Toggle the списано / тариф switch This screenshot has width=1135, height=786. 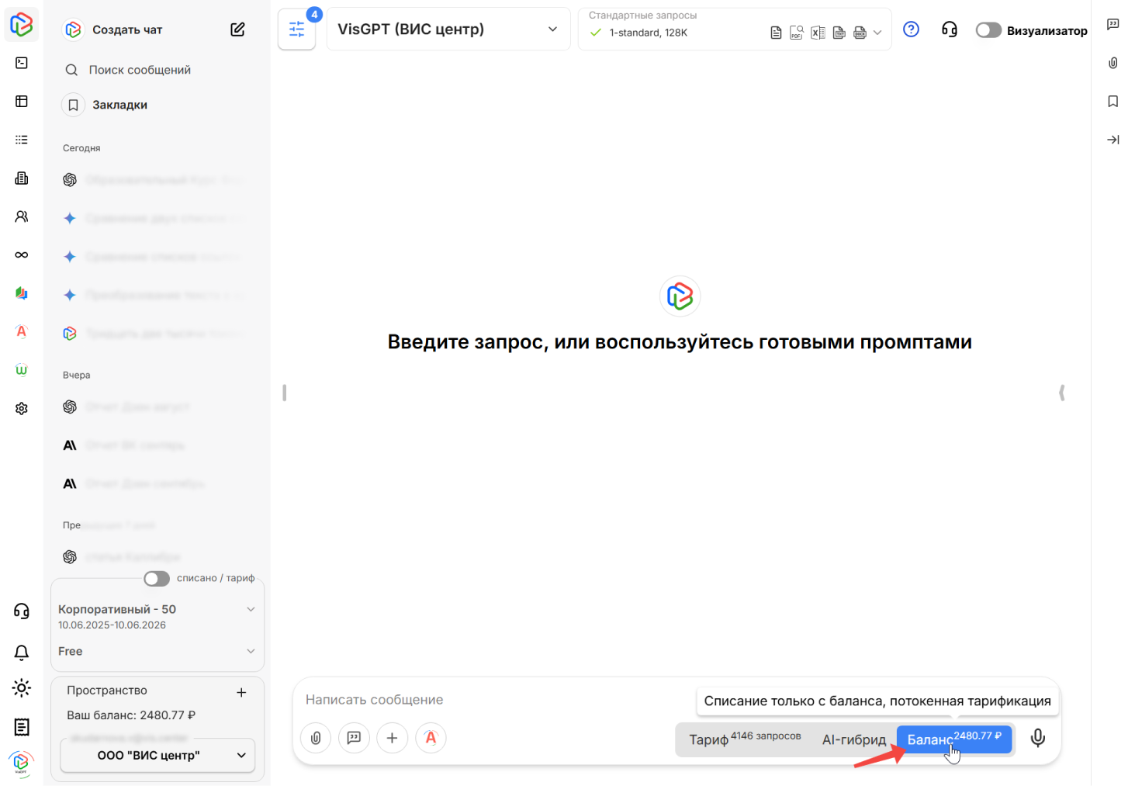click(156, 578)
